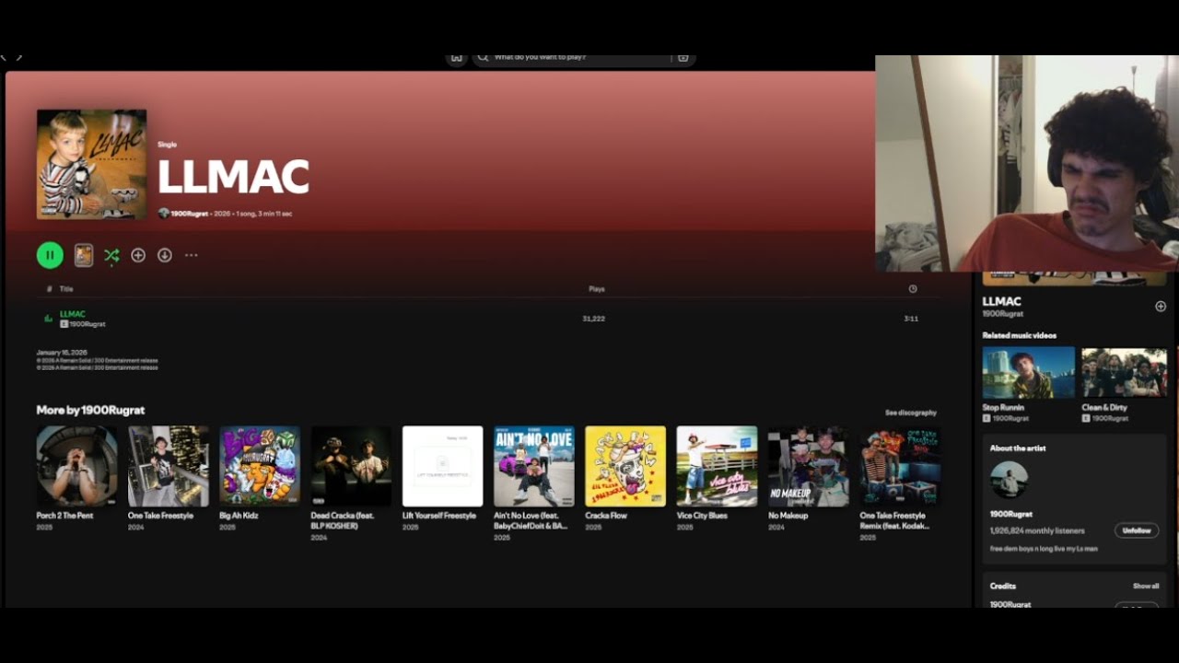Open Ain't No Love album cover
The image size is (1179, 663).
click(534, 466)
